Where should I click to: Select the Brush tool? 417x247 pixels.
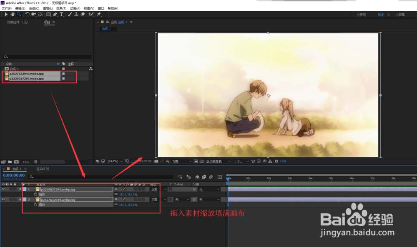[70, 14]
